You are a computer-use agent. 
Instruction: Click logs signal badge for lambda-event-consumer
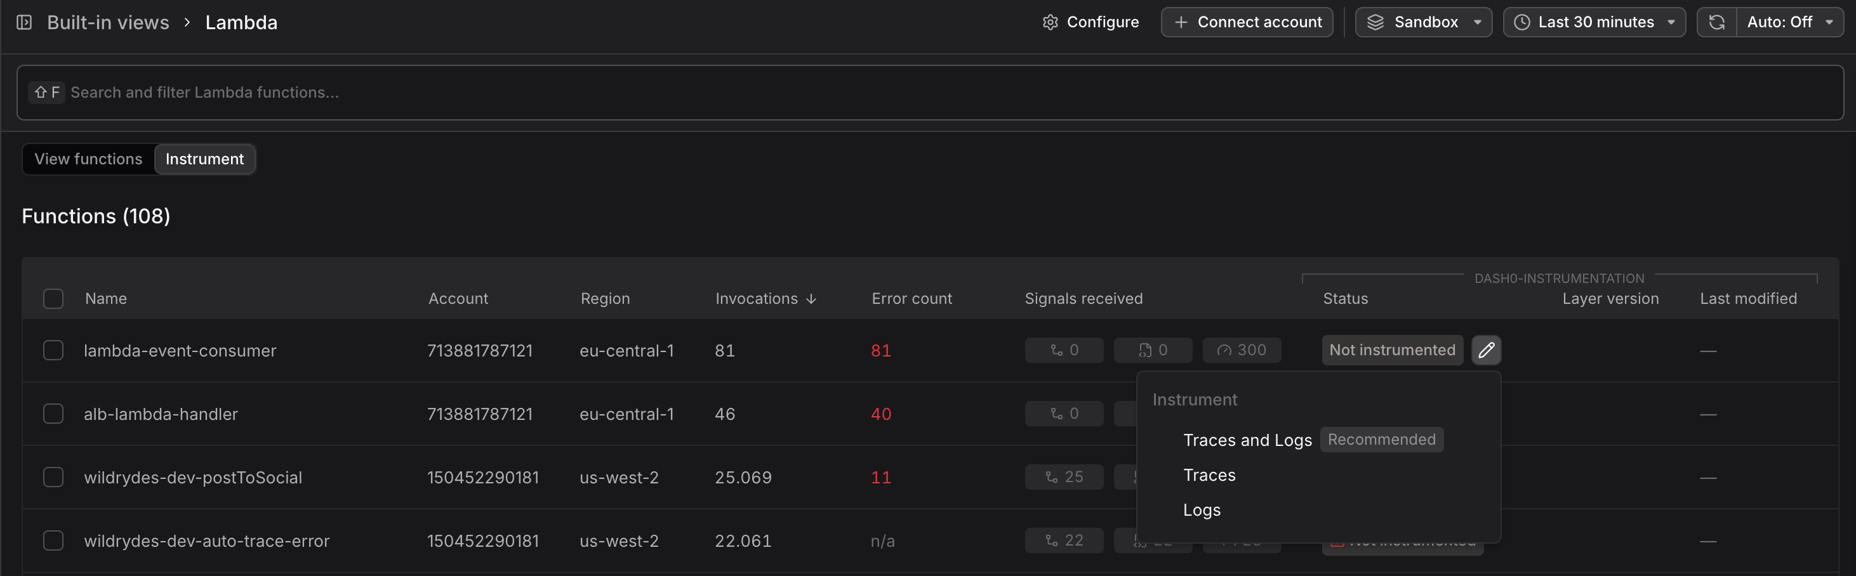coord(1153,350)
